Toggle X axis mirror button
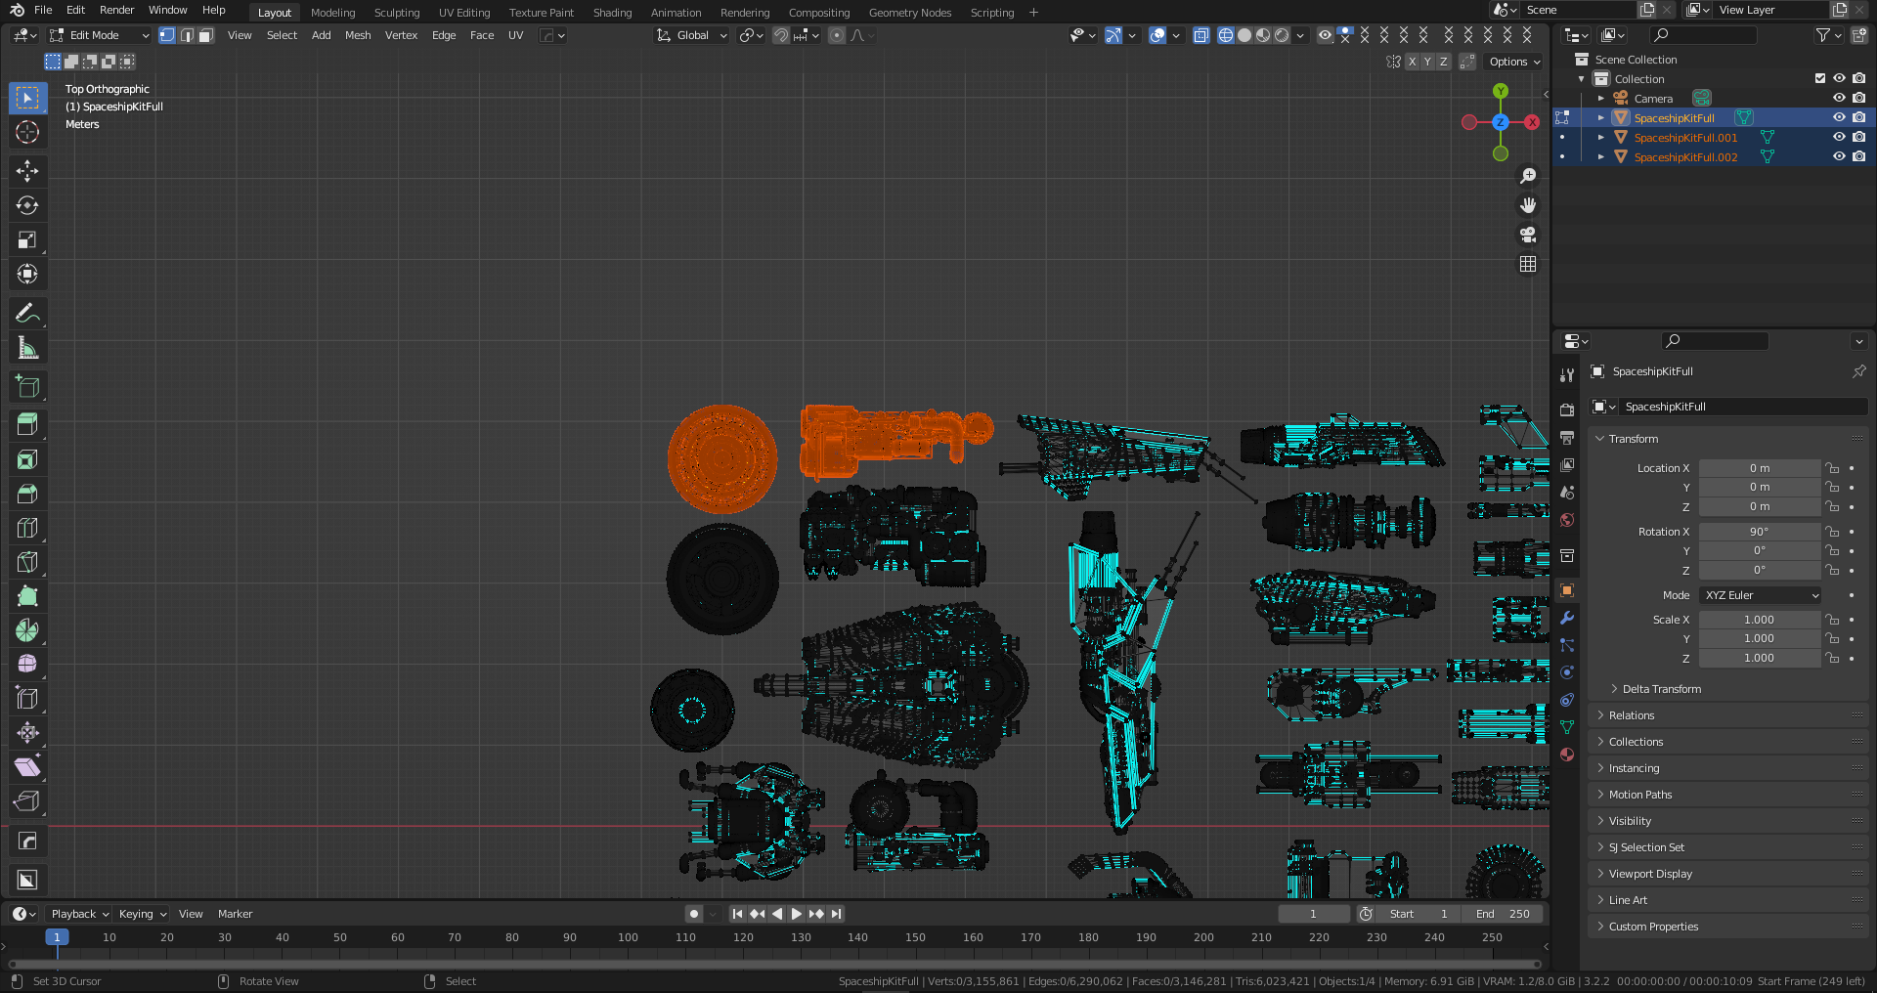The height and width of the screenshot is (993, 1877). tap(1412, 62)
